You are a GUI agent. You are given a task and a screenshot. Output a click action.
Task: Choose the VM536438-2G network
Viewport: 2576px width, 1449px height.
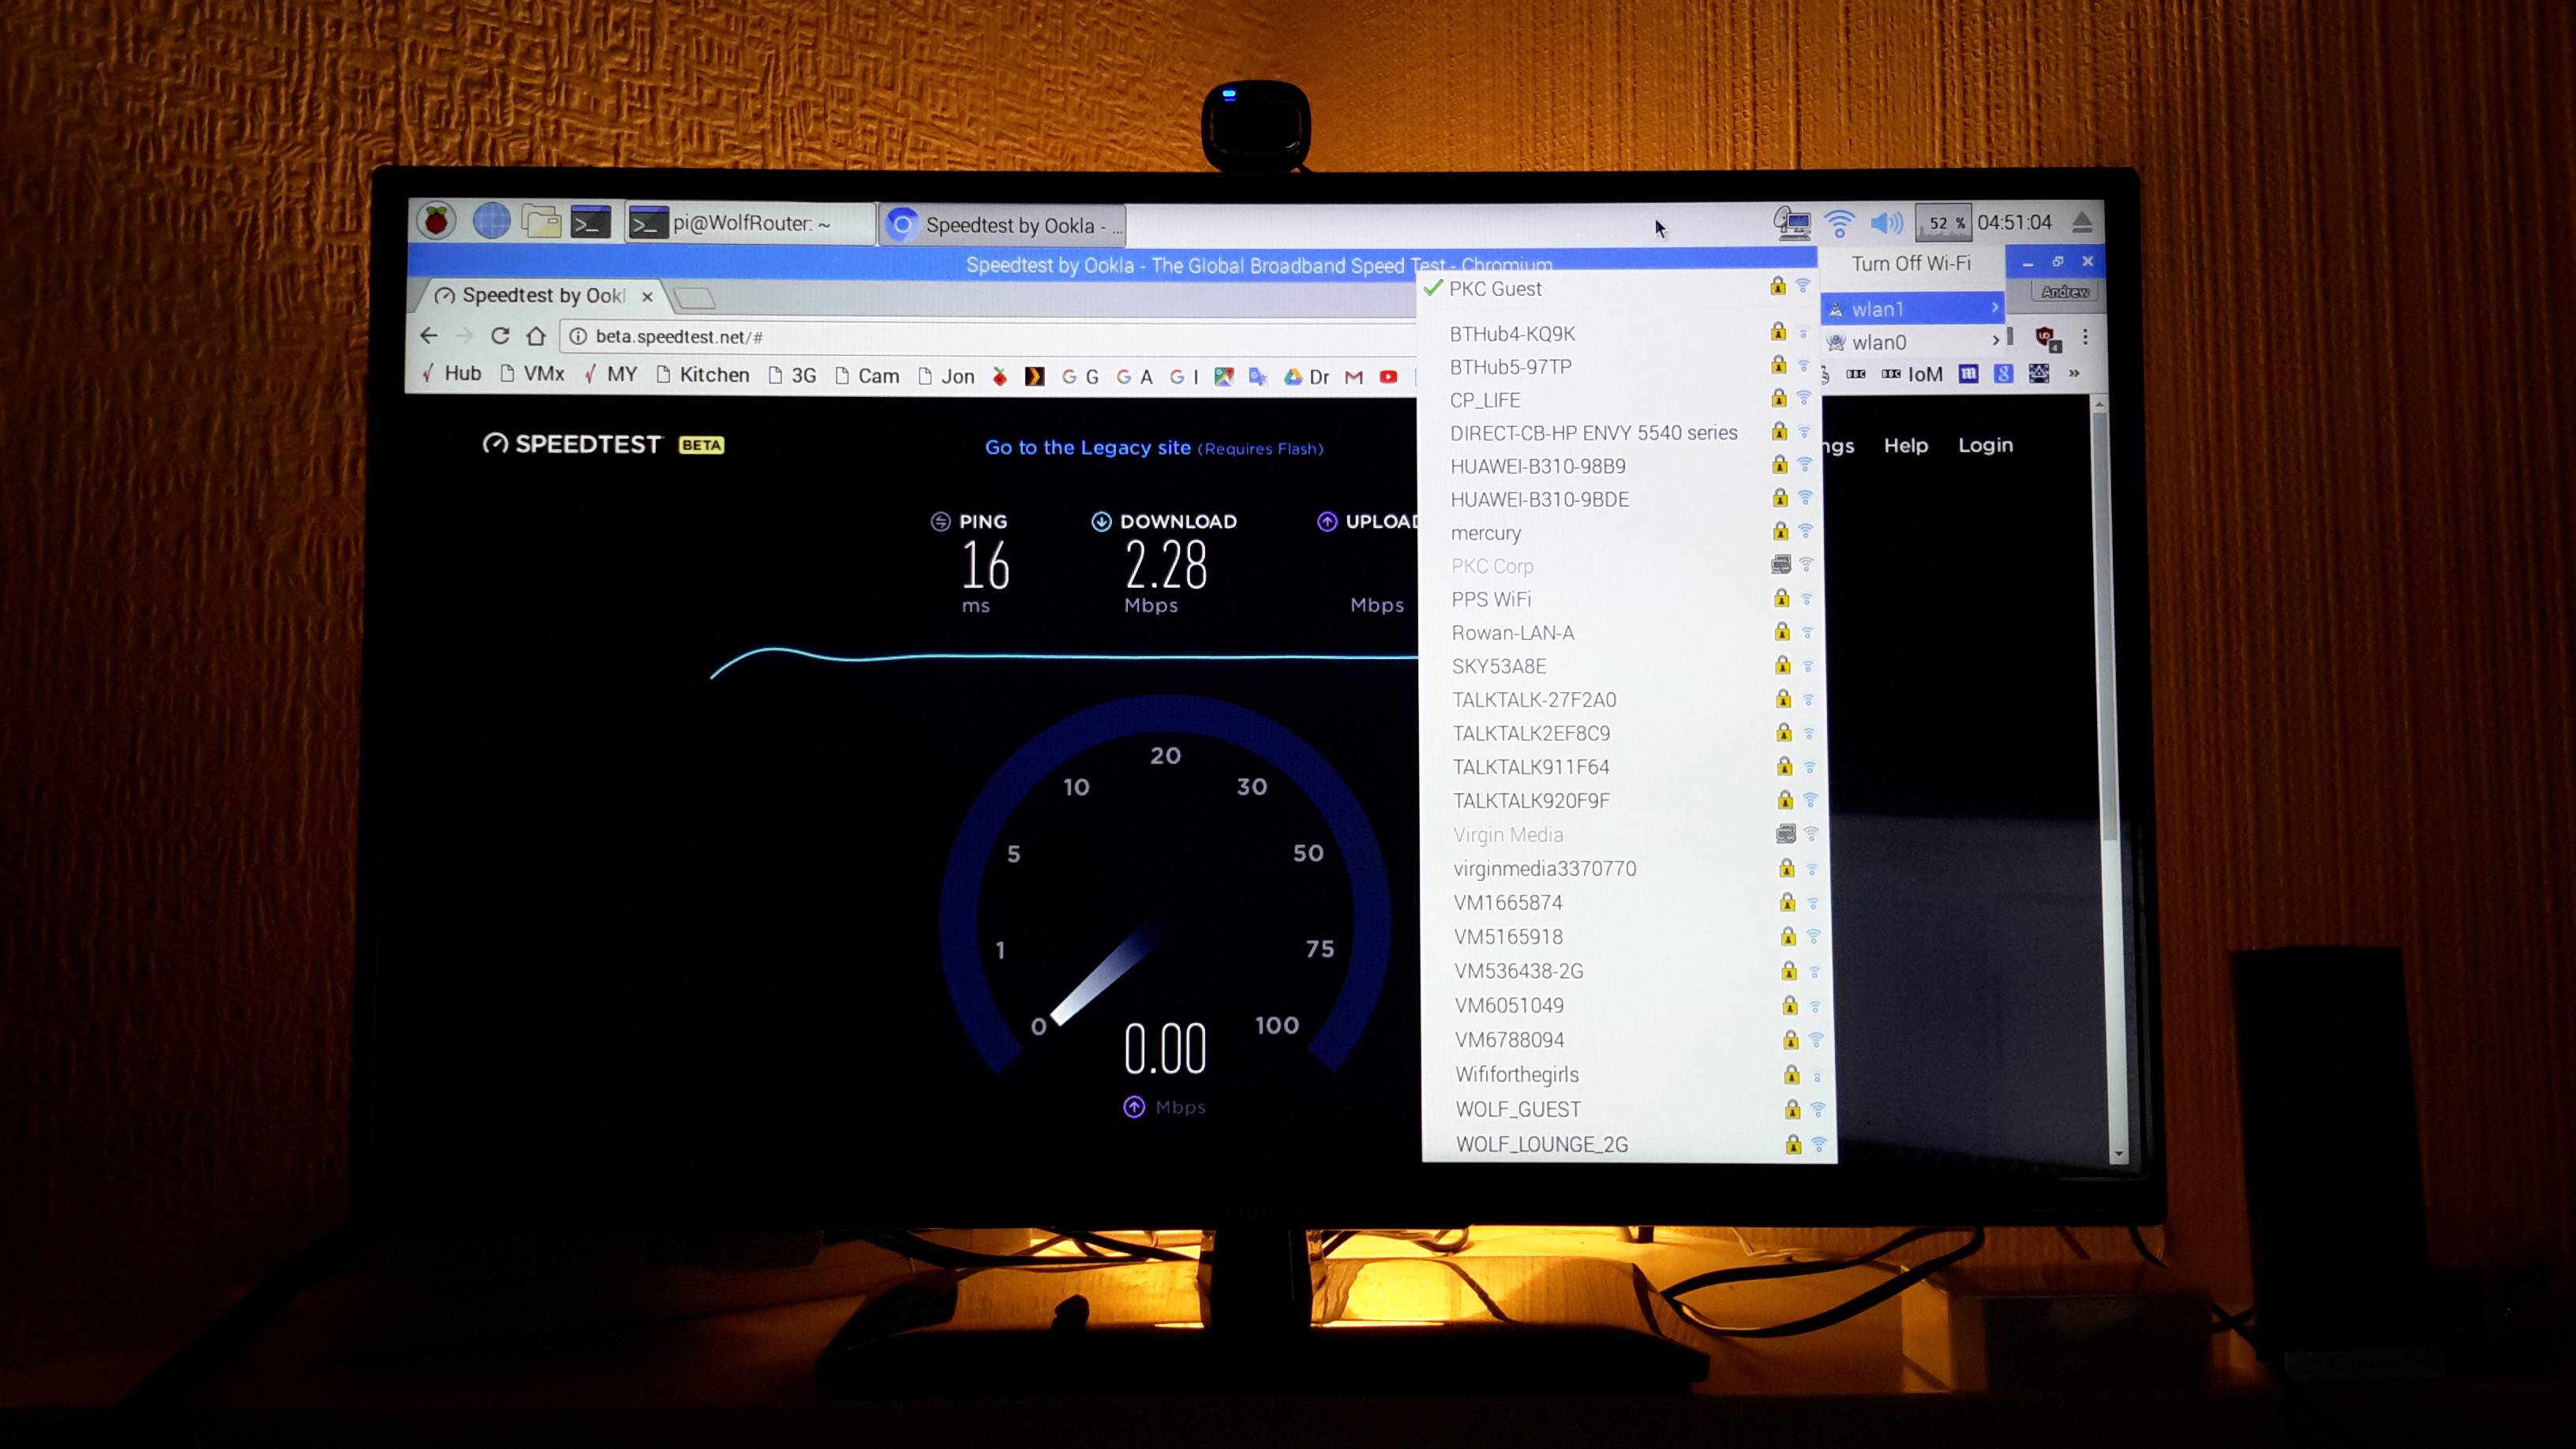[1627, 970]
